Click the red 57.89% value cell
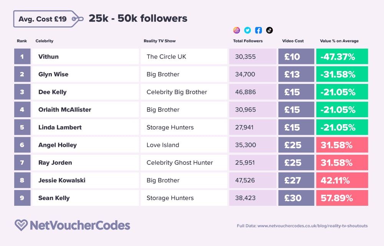384x246 pixels. click(342, 198)
